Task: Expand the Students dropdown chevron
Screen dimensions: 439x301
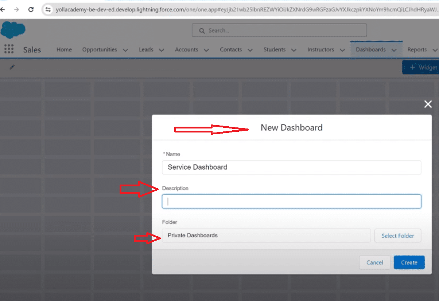Action: 294,50
